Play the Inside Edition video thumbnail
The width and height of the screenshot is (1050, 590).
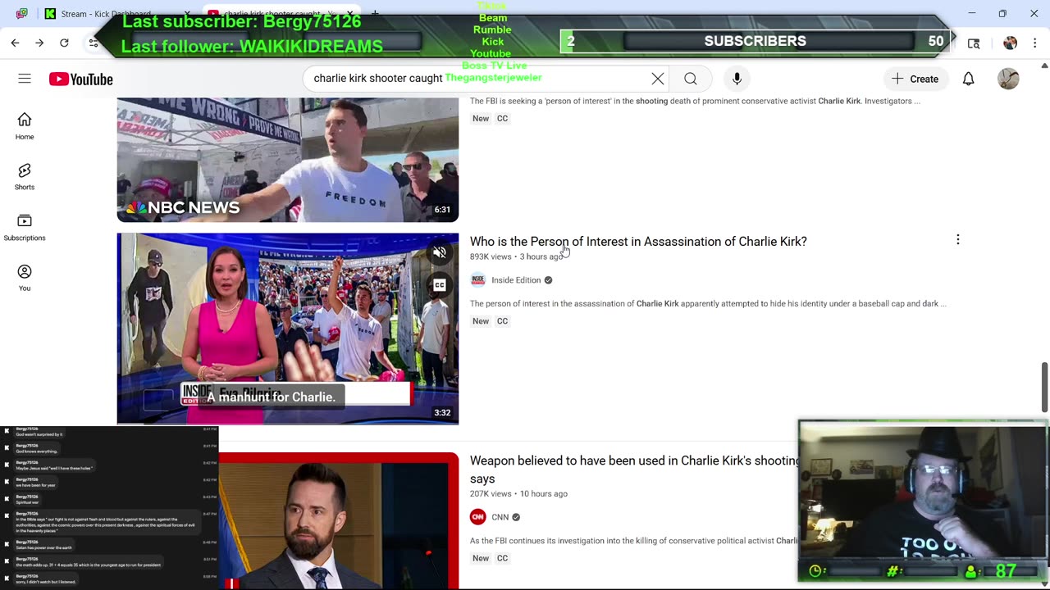click(x=288, y=329)
